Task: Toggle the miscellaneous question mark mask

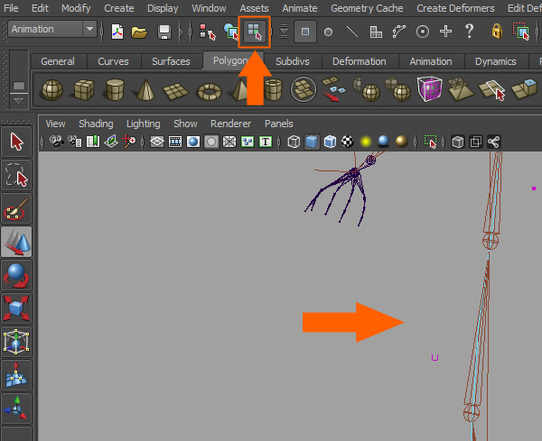Action: (469, 31)
